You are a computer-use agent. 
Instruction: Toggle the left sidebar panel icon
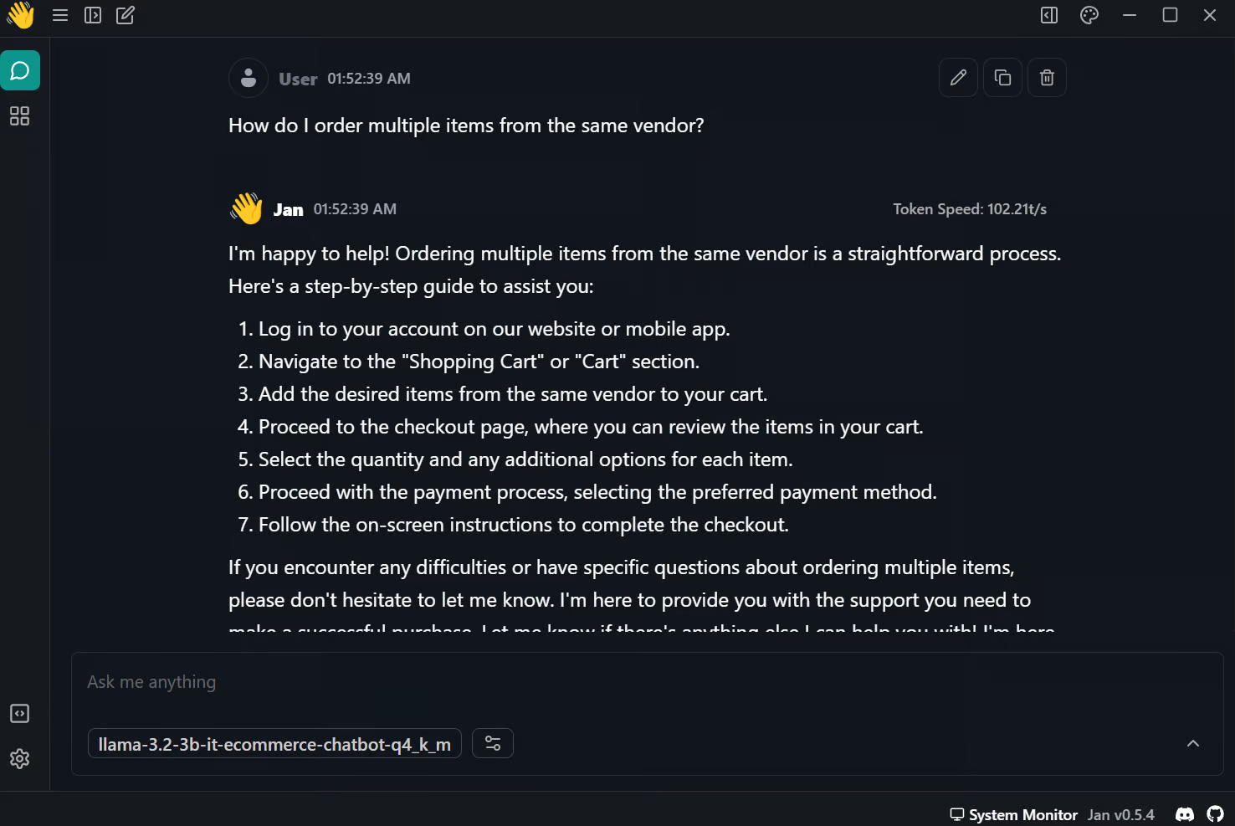coord(93,15)
